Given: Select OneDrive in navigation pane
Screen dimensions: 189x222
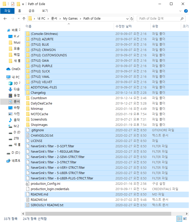Looking at the screenshot, I should 13,69.
